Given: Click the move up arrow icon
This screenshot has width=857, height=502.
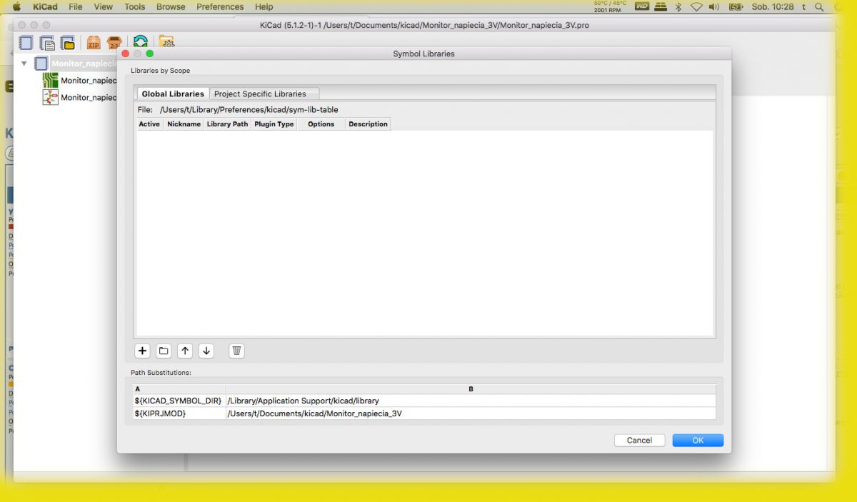Looking at the screenshot, I should 185,351.
